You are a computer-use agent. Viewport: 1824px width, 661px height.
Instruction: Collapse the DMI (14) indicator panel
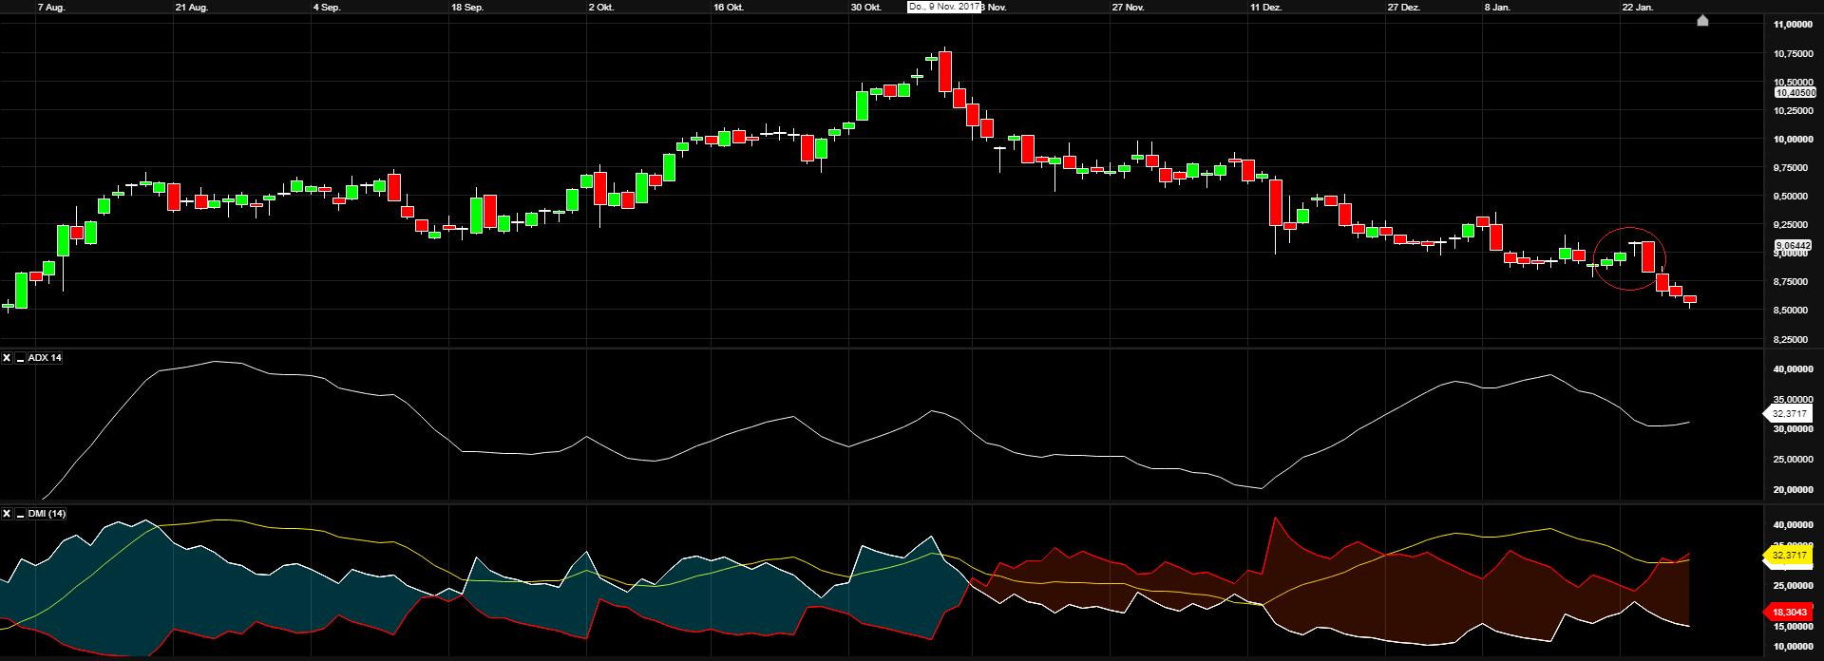pos(20,514)
